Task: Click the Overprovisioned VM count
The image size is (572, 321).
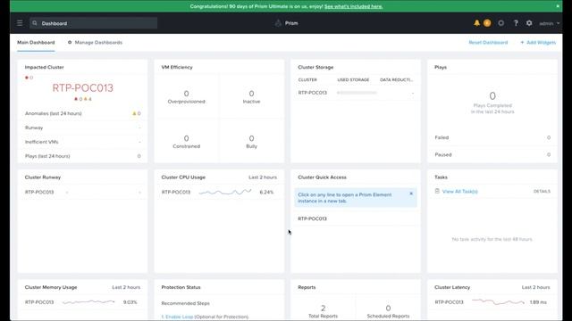Action: click(x=187, y=94)
